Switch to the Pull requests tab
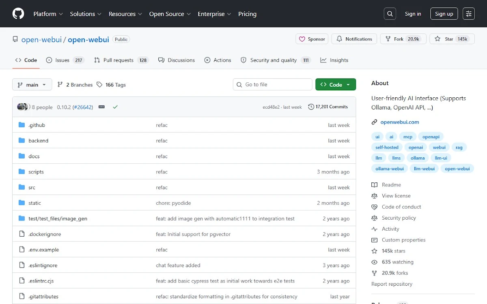This screenshot has width=487, height=304. (121, 60)
